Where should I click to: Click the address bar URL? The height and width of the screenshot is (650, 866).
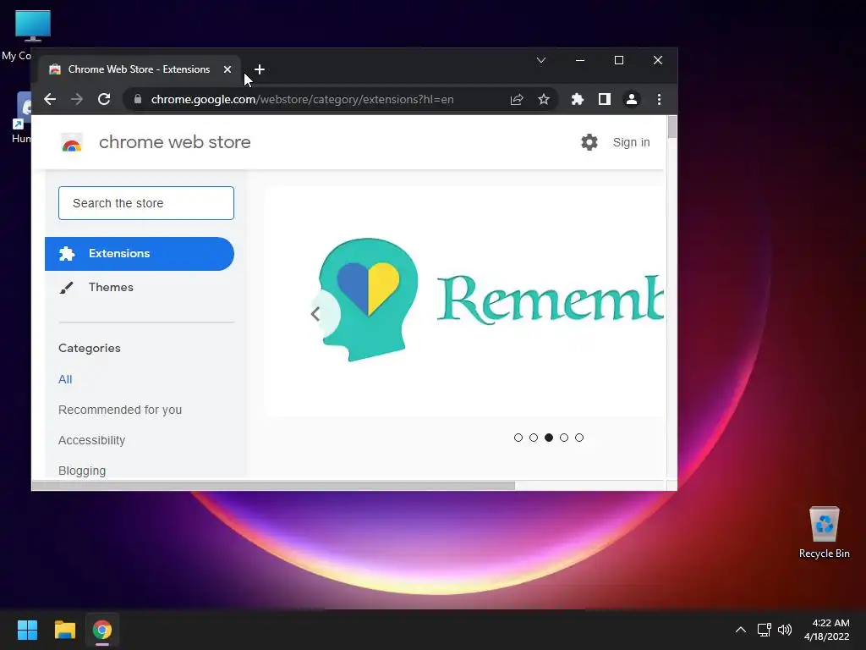[x=302, y=100]
